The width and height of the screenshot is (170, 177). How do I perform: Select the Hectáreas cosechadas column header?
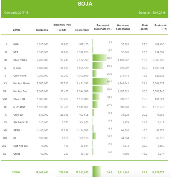(x=123, y=27)
